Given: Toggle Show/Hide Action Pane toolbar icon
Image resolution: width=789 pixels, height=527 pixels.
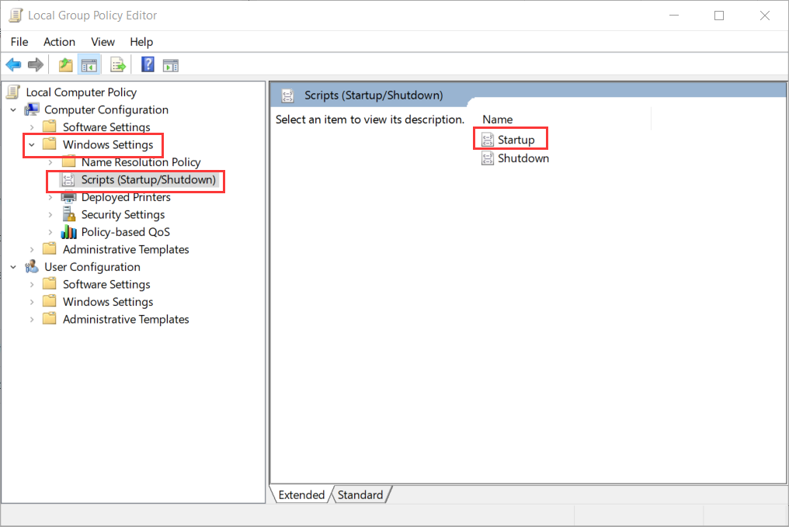Looking at the screenshot, I should click(x=171, y=65).
